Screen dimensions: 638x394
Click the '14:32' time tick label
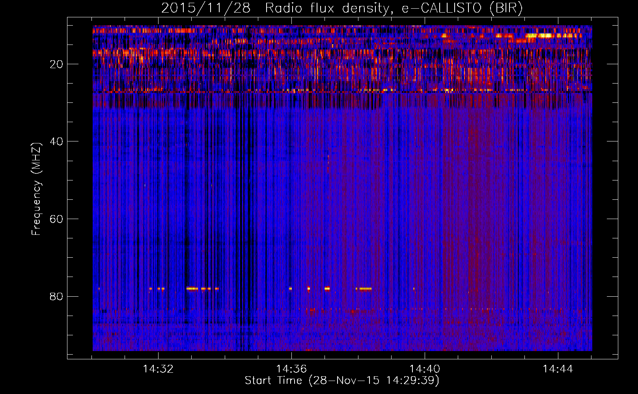point(158,369)
